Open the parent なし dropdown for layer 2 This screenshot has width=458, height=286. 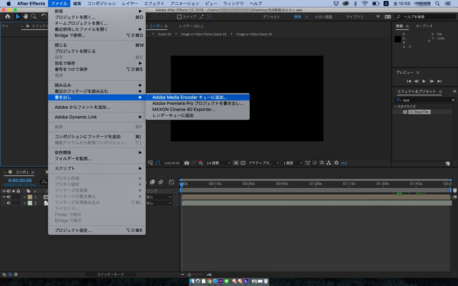pyautogui.click(x=159, y=203)
